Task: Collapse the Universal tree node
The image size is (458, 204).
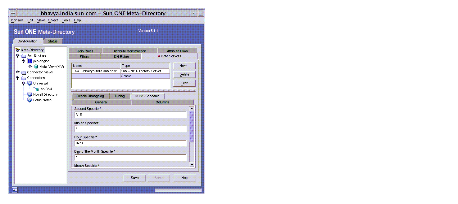Action: tap(24, 83)
